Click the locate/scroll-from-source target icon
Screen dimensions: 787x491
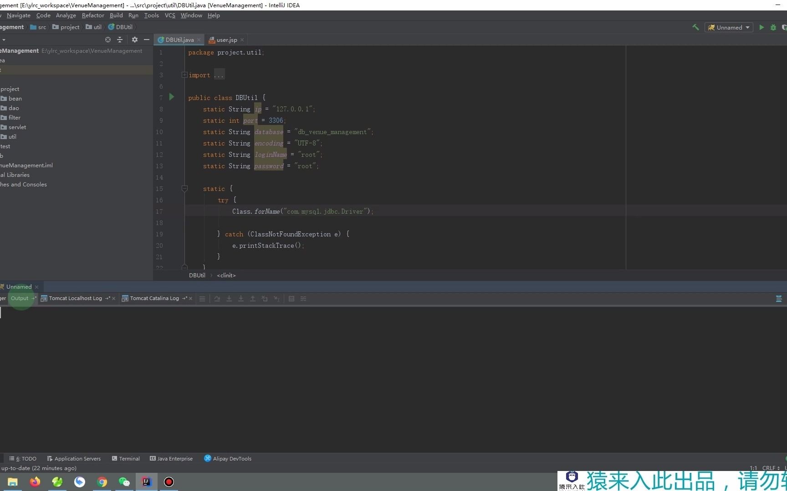[x=108, y=40]
